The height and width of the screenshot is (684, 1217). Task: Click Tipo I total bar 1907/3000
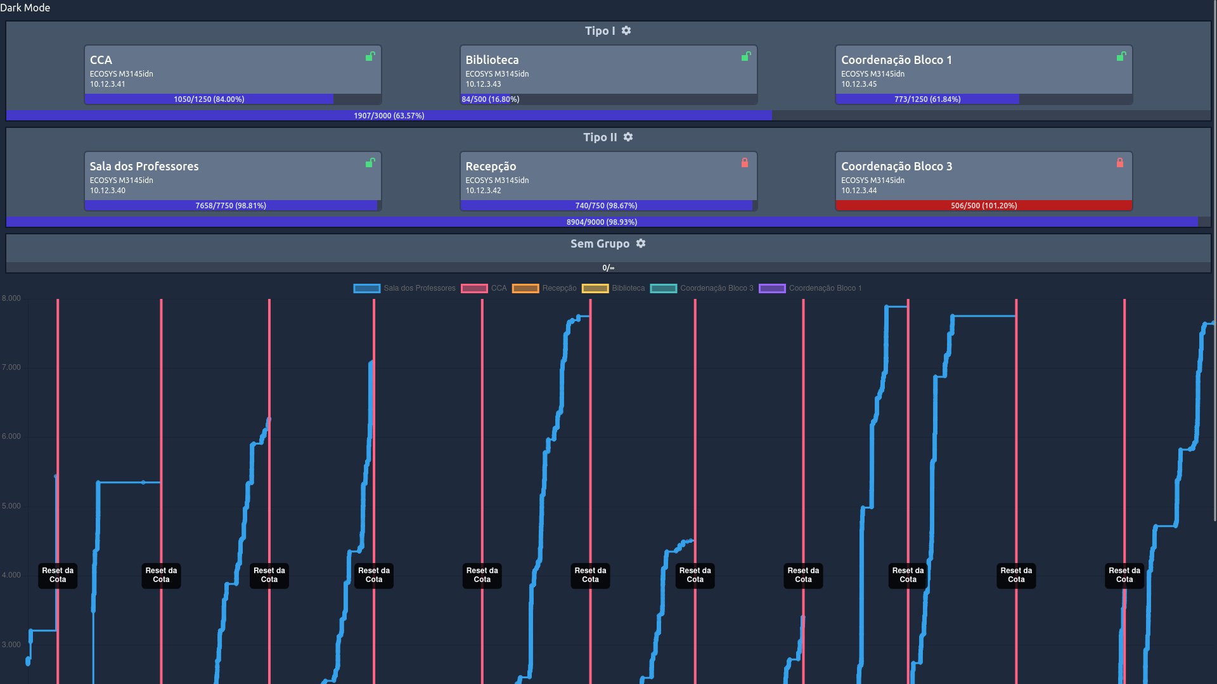pos(608,116)
